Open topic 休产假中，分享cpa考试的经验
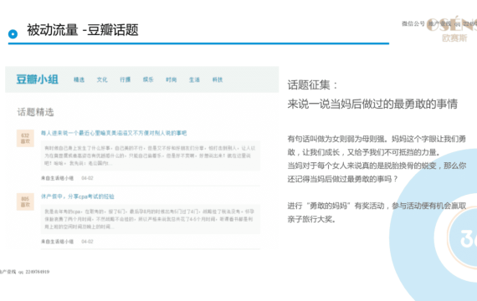Screen dimensions: 477x301 click(78, 196)
